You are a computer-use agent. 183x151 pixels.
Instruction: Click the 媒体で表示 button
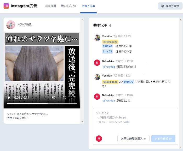click(x=170, y=6)
